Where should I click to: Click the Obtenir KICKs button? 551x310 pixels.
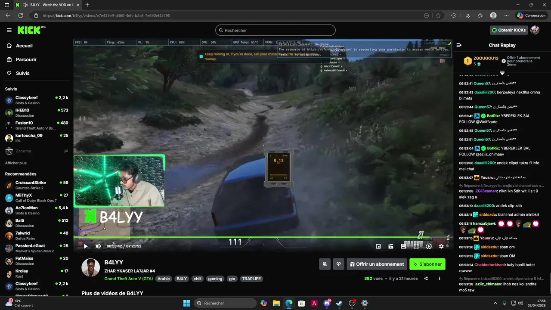pyautogui.click(x=509, y=30)
